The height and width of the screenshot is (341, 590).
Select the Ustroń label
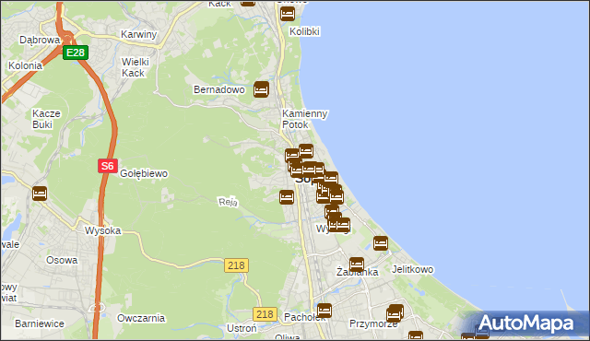click(242, 328)
